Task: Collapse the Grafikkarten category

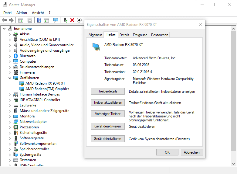Action: pos(10,78)
